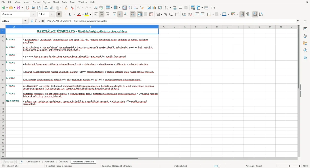
Task: Insert Image from toolbar icon
Action: [149, 8]
